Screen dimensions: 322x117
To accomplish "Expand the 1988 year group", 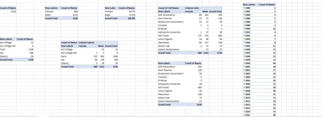I will tap(244, 22).
